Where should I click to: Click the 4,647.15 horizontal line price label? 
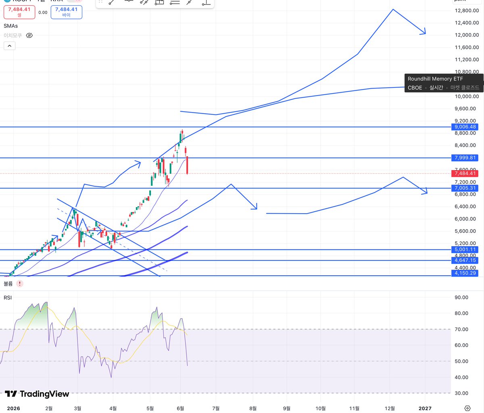[465, 260]
